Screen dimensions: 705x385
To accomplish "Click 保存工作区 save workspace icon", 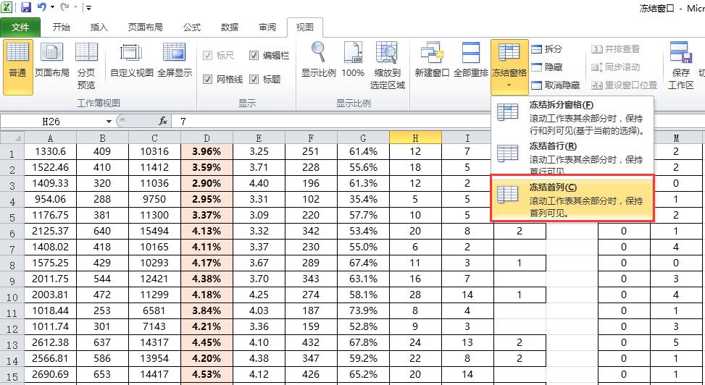I will 680,67.
